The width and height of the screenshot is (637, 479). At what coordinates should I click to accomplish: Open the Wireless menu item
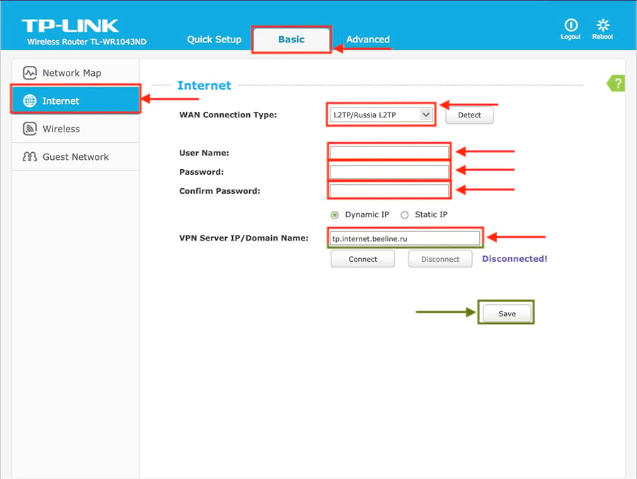[76, 129]
